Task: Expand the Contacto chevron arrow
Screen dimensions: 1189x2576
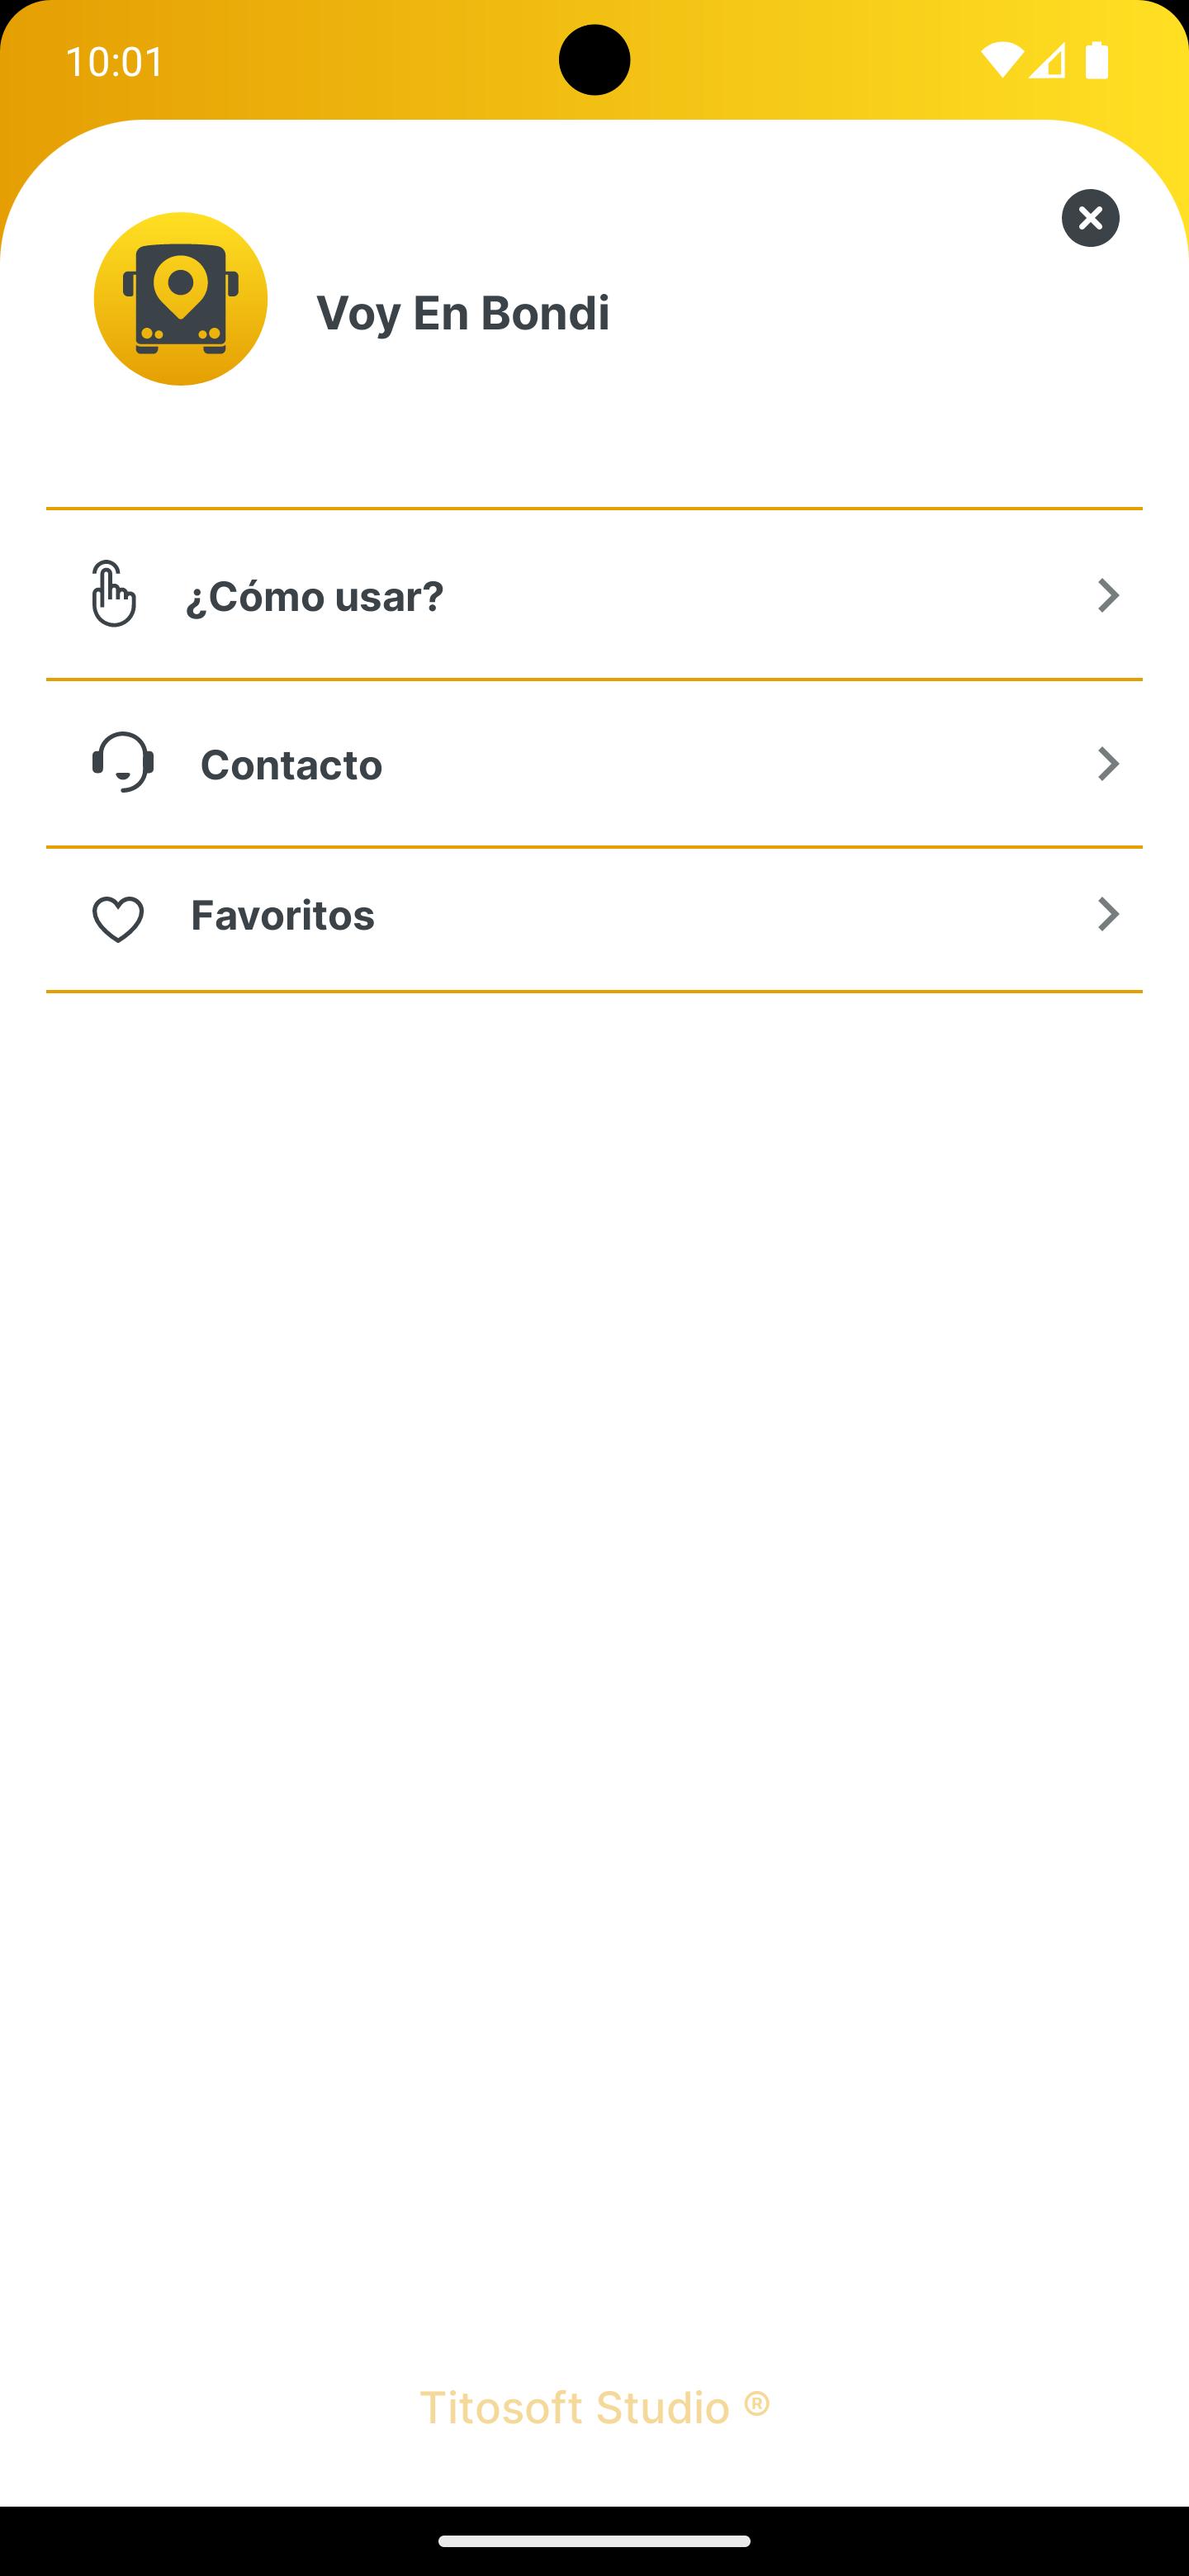Action: [x=1108, y=764]
